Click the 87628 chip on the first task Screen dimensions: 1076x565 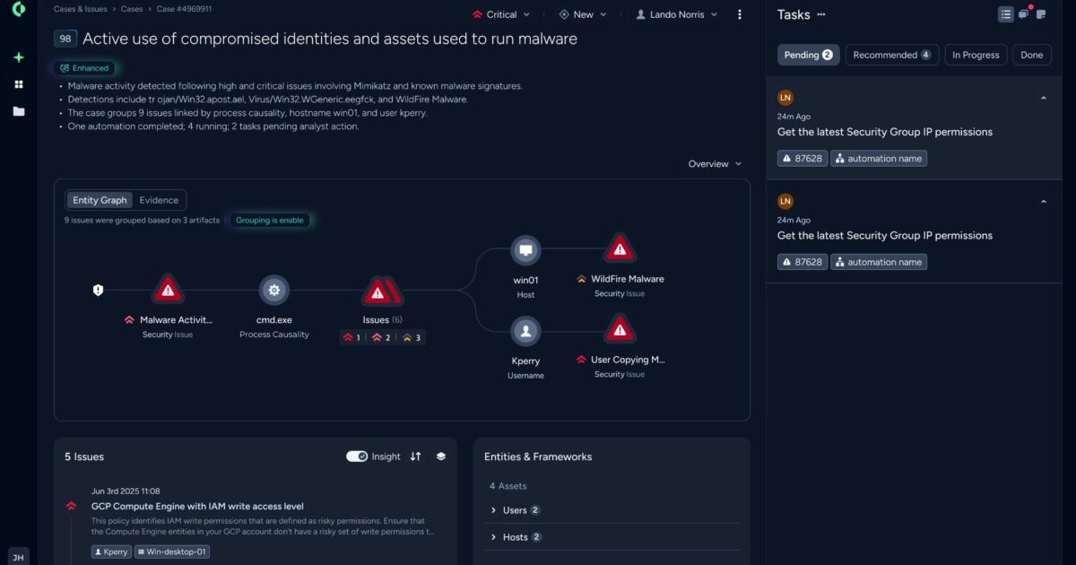pos(803,158)
